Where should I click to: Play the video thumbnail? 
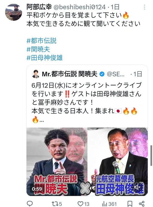[x=87, y=162]
